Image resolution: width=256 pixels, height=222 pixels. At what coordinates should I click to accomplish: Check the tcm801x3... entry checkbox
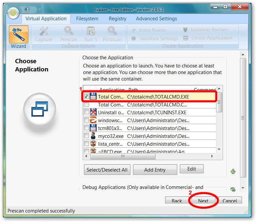(86, 128)
